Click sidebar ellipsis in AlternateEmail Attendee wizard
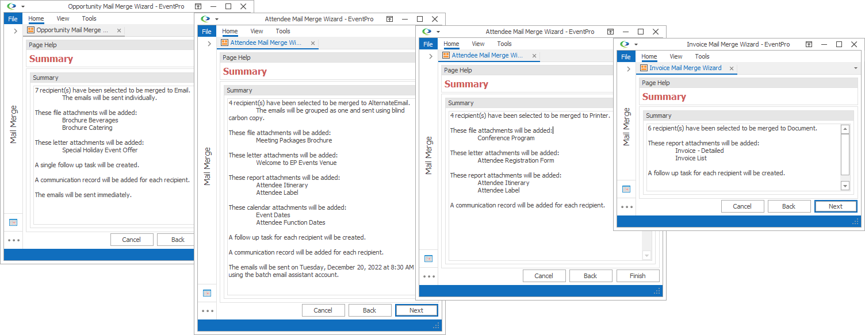This screenshot has width=865, height=335. point(208,311)
